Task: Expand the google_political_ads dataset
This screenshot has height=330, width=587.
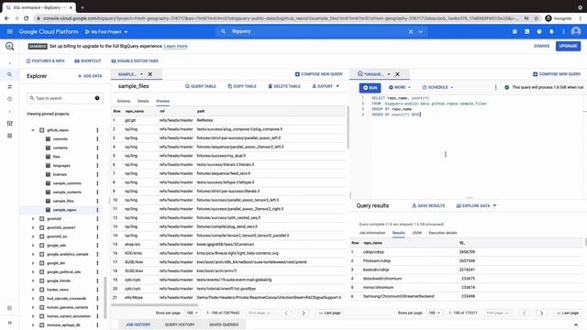Action: 33,272
